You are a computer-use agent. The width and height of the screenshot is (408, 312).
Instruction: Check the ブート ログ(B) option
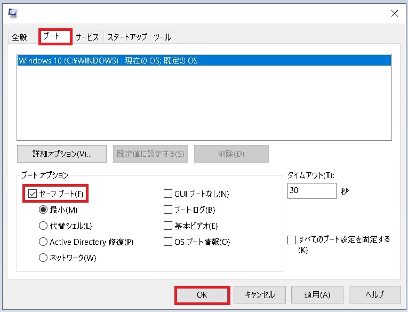168,210
